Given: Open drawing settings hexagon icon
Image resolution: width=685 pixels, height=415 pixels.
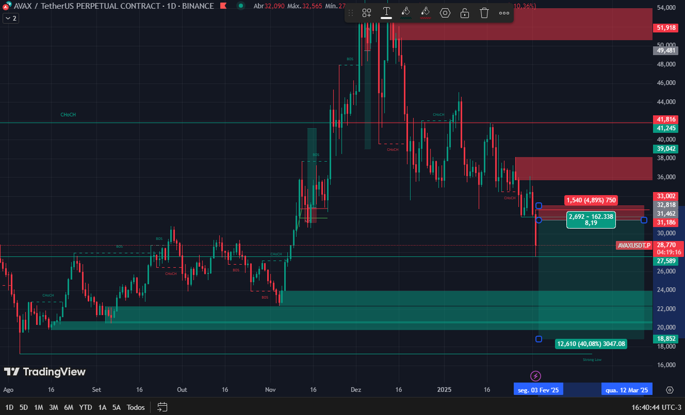Looking at the screenshot, I should (x=445, y=13).
